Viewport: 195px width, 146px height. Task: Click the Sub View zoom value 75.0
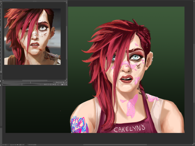56,82
